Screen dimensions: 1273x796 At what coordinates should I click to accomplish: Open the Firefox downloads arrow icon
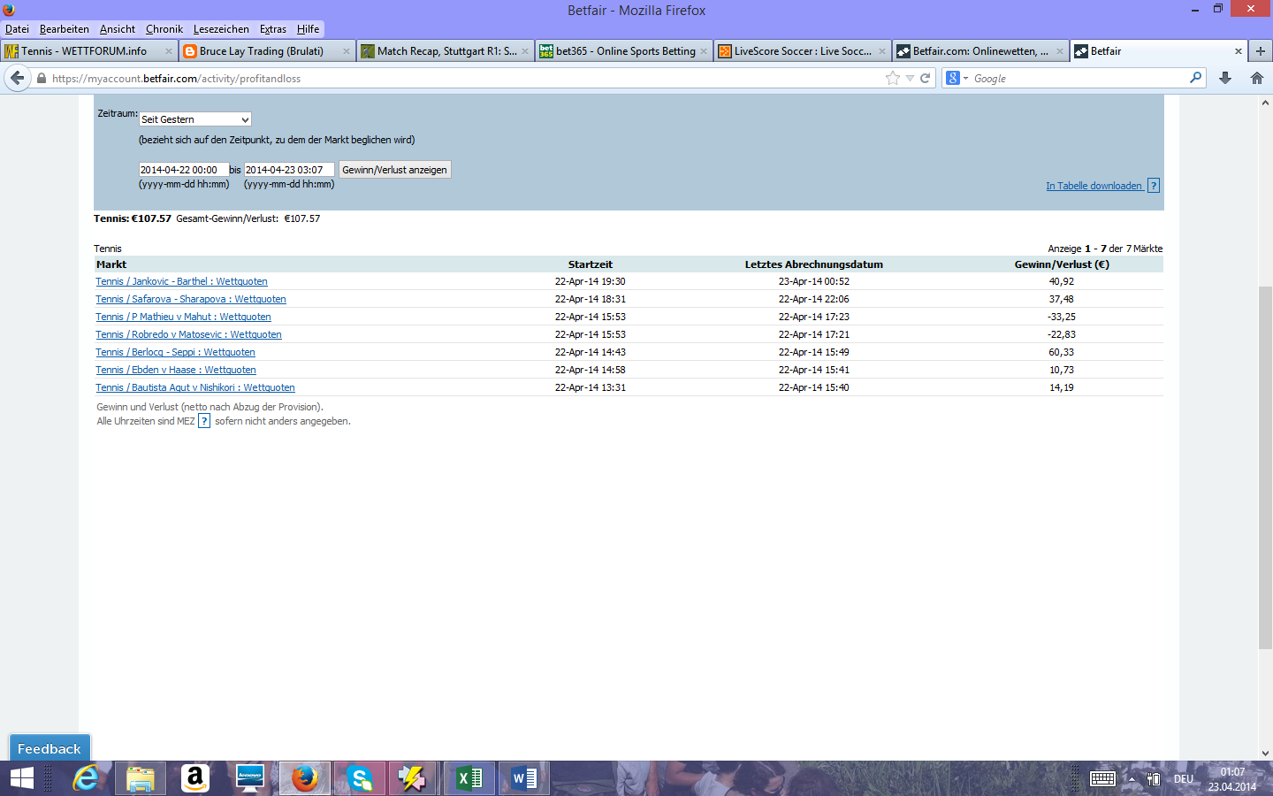click(x=1225, y=78)
